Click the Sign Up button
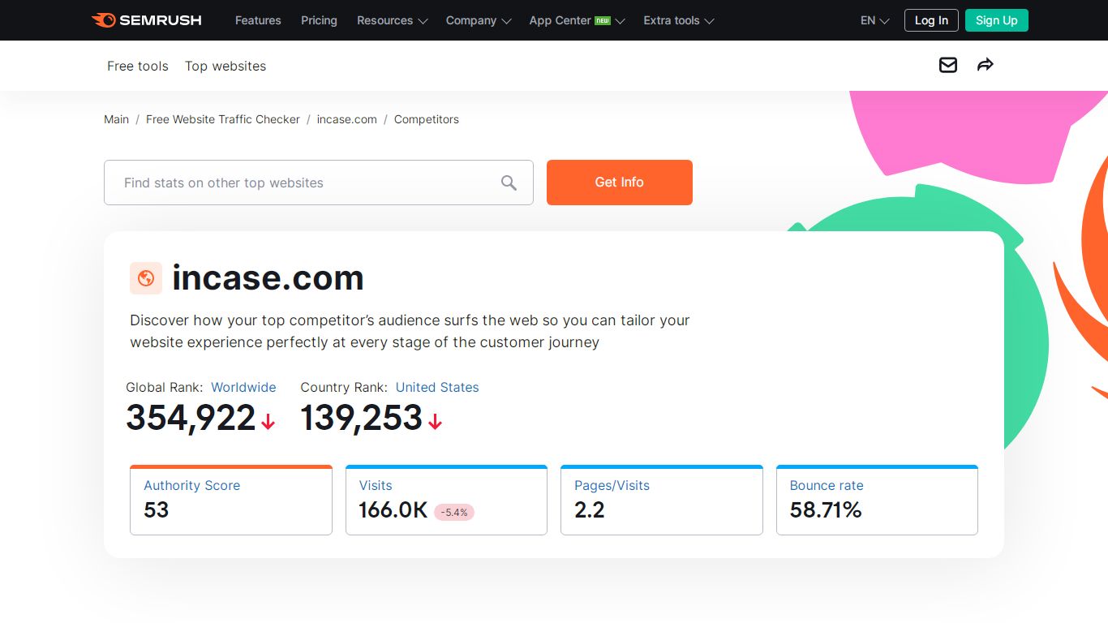This screenshot has width=1108, height=623. 997,20
